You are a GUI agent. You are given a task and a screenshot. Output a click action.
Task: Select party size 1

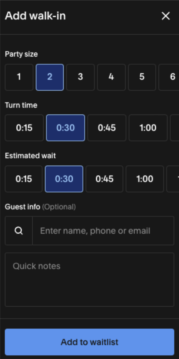click(19, 77)
